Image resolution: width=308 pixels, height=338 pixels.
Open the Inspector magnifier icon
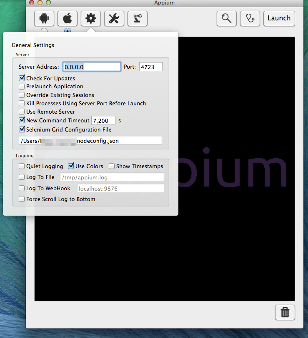click(226, 19)
